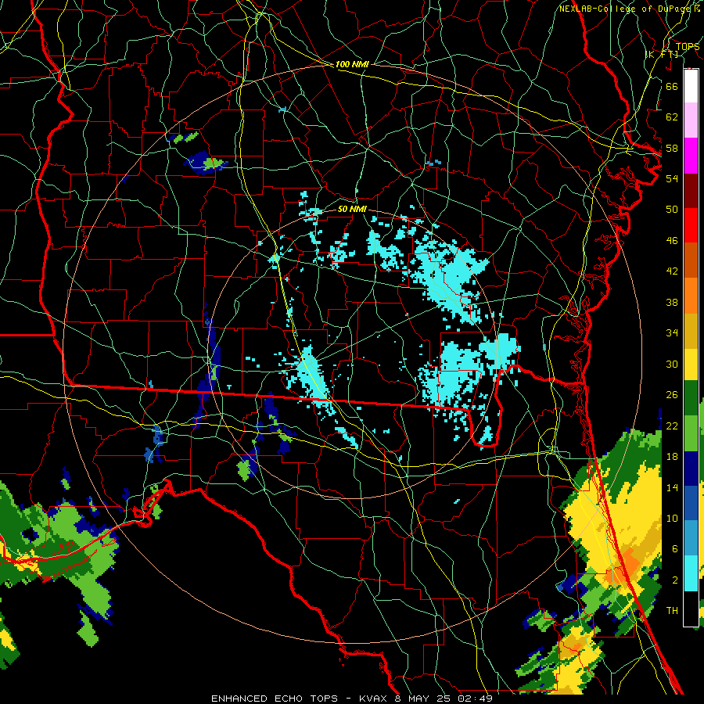This screenshot has height=704, width=704.
Task: Click the 02:49 timestamp in the footer
Action: click(x=475, y=699)
